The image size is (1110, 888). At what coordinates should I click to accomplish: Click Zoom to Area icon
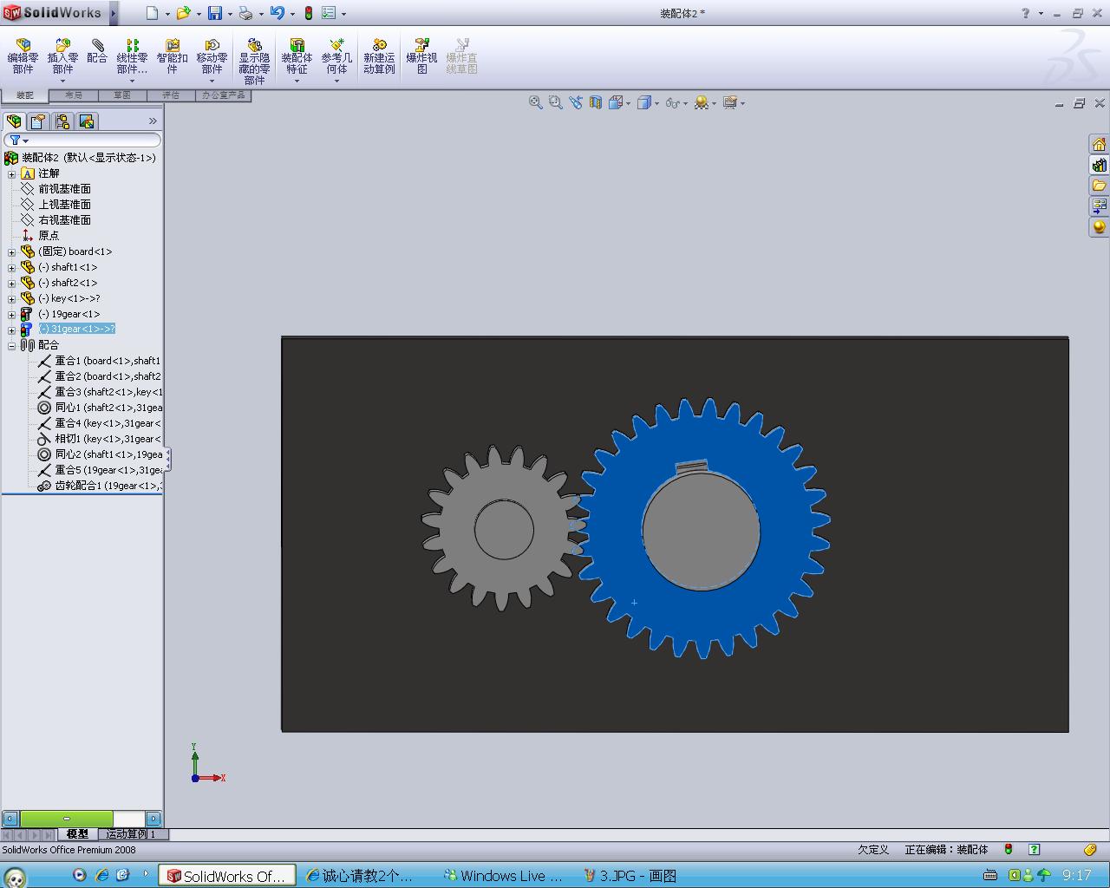(x=555, y=102)
